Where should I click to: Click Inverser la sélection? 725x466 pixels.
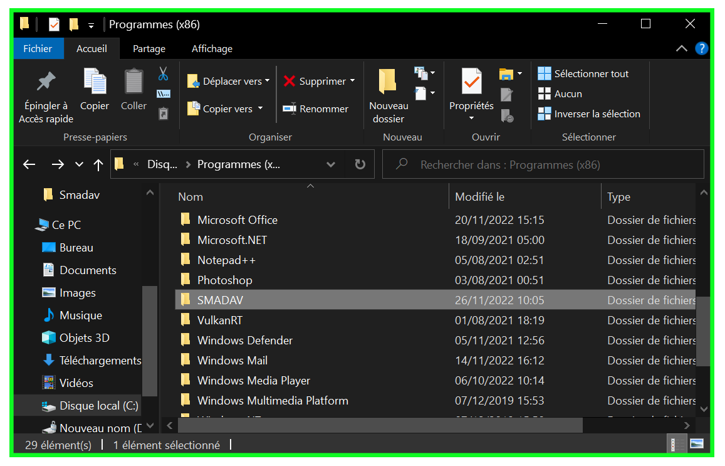589,114
